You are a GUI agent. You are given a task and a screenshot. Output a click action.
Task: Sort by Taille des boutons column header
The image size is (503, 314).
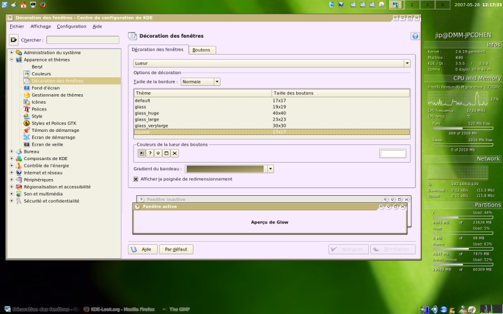tap(340, 93)
